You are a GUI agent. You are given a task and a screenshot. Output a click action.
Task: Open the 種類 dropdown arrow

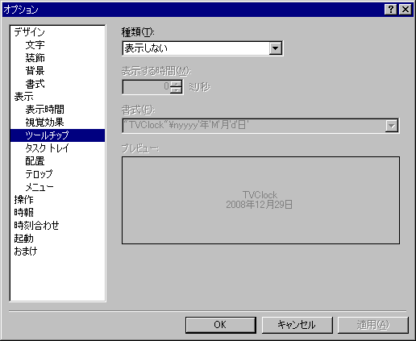click(276, 48)
